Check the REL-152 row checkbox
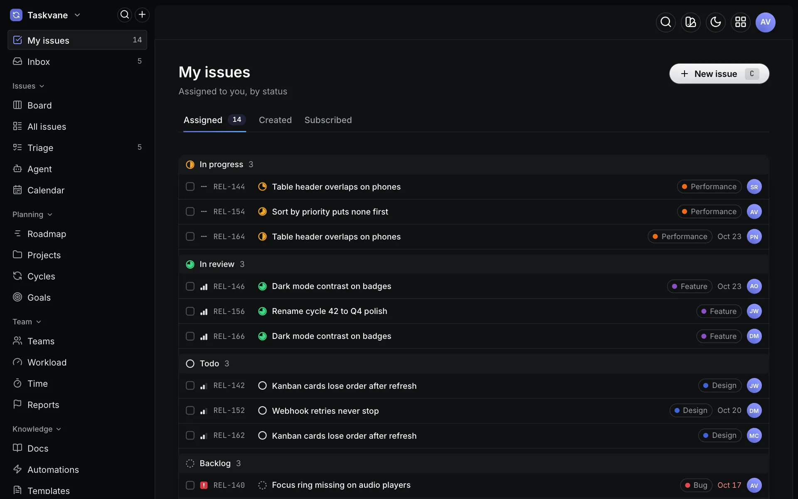The width and height of the screenshot is (798, 499). coord(190,410)
